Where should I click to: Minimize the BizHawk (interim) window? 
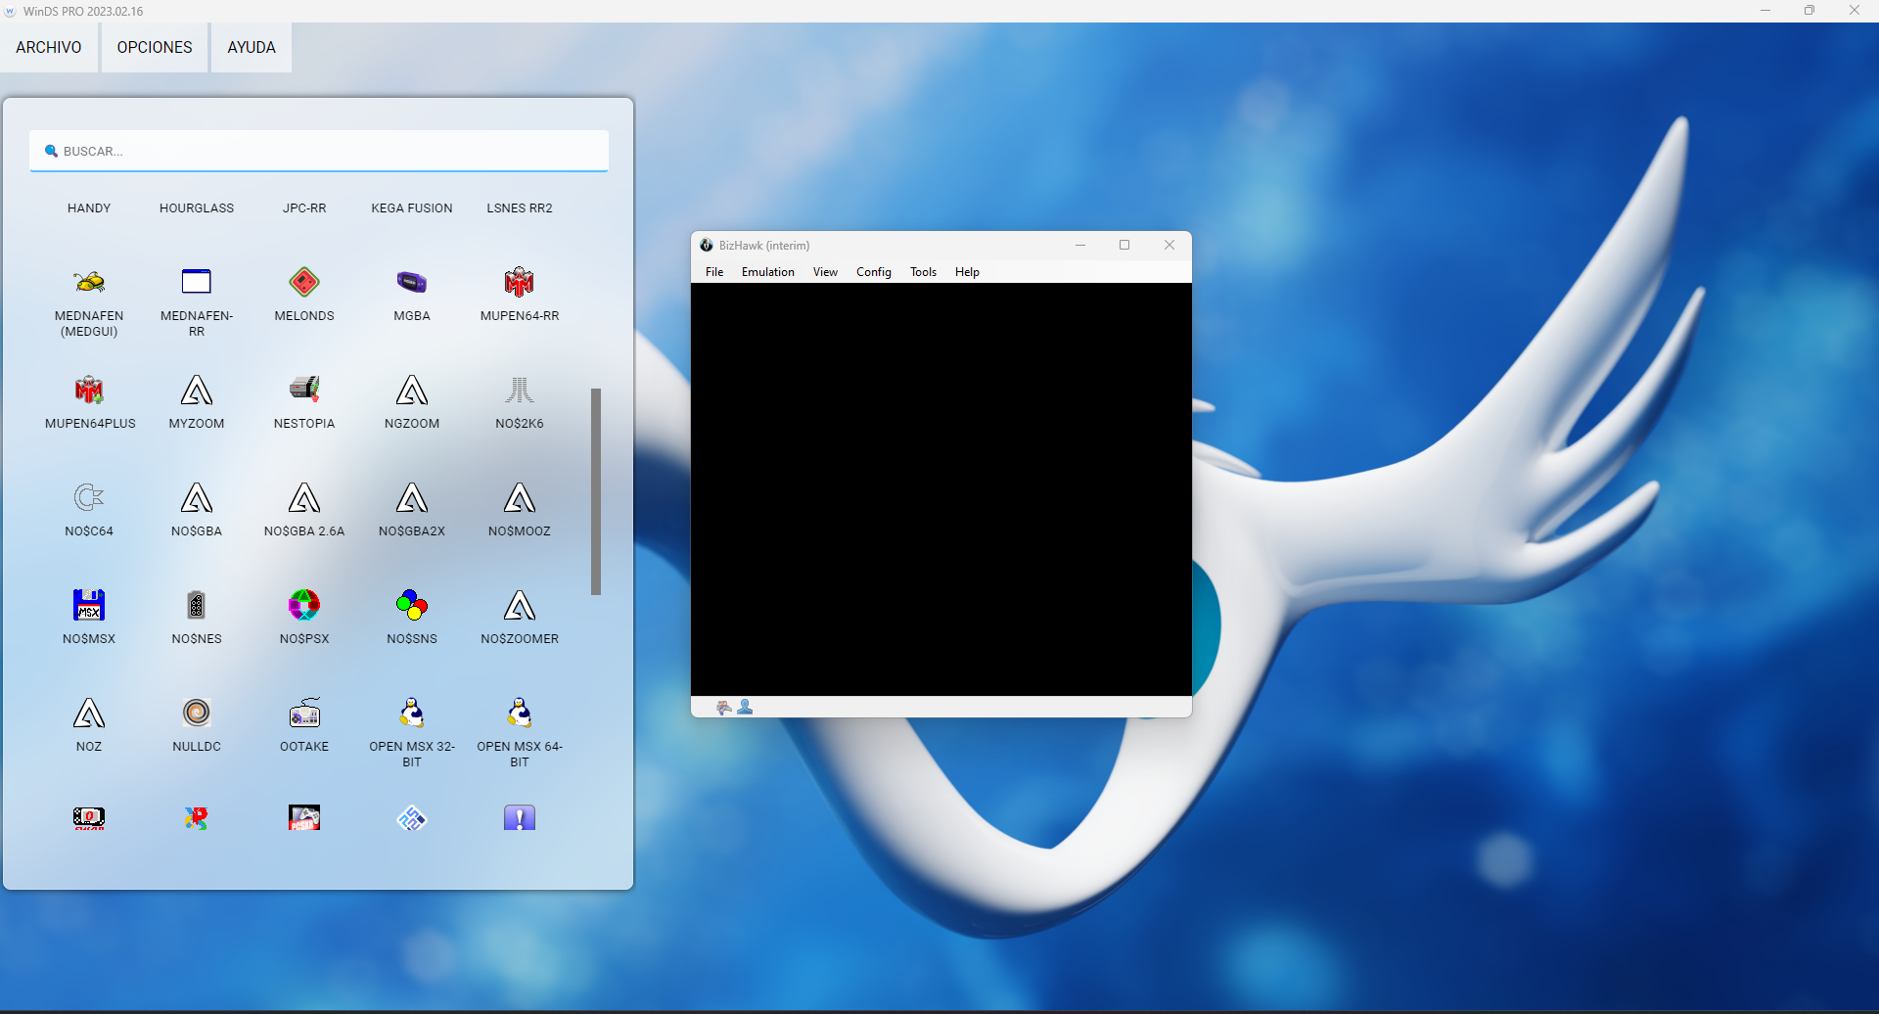(1080, 245)
